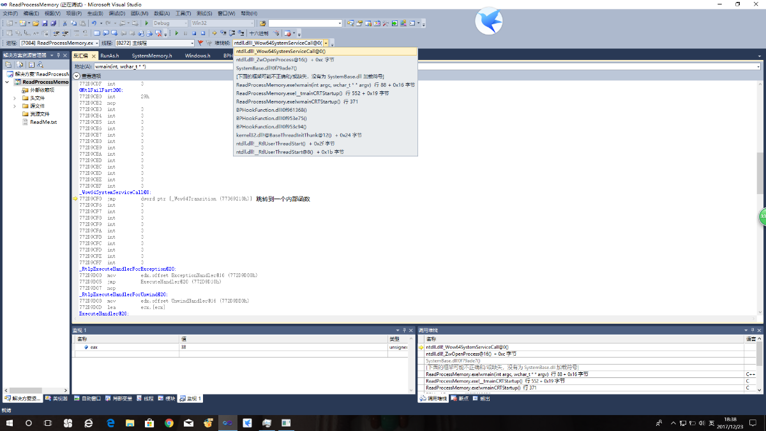
Task: Click the Undo arrow icon
Action: tap(93, 23)
